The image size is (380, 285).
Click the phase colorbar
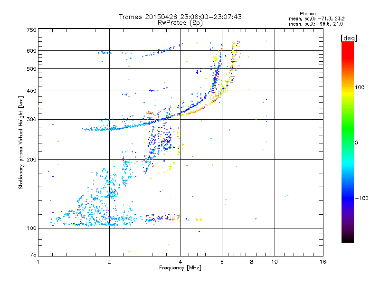tap(348, 142)
